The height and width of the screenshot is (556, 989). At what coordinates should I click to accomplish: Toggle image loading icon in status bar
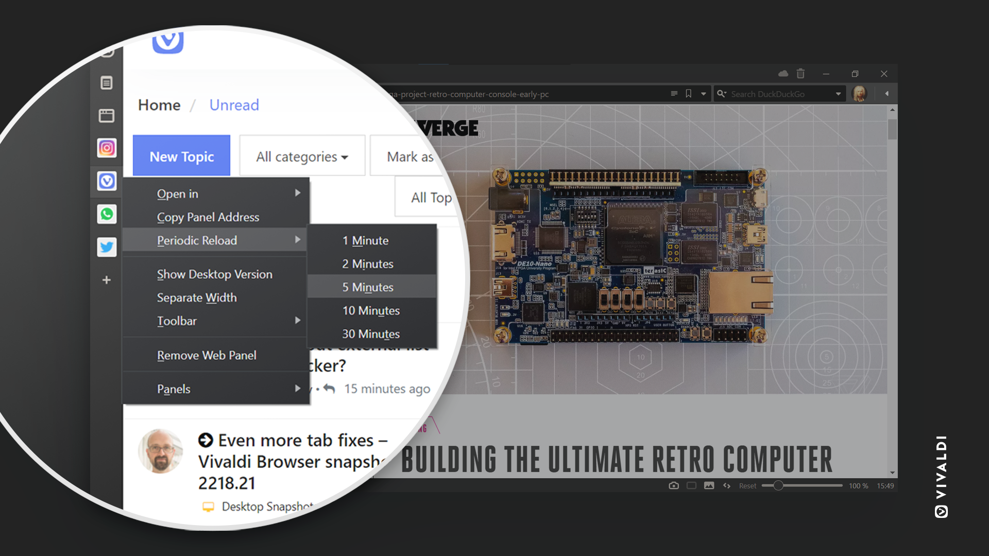click(x=709, y=485)
